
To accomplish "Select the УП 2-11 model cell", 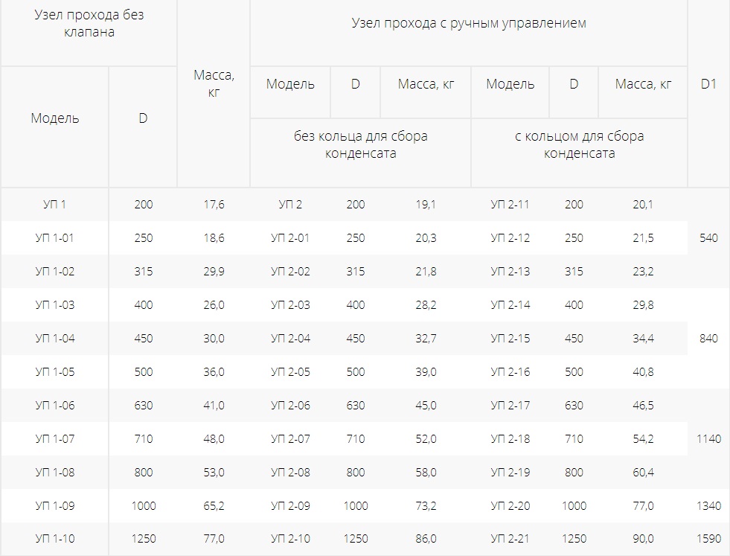I will click(x=510, y=205).
